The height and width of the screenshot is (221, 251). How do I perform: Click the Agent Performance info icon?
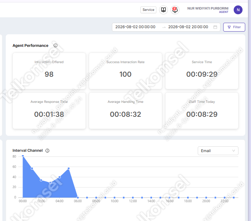point(55,45)
